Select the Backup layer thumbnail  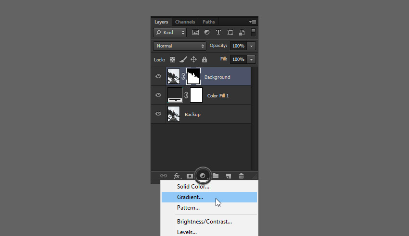pyautogui.click(x=174, y=114)
